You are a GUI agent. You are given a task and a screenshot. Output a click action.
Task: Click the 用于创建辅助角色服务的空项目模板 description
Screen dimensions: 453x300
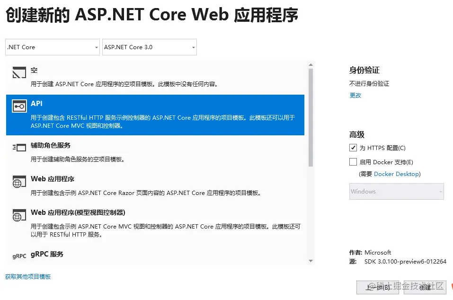(x=78, y=159)
